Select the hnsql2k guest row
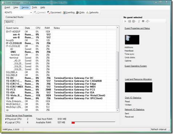This screenshot has width=173, height=134. (x=60, y=40)
